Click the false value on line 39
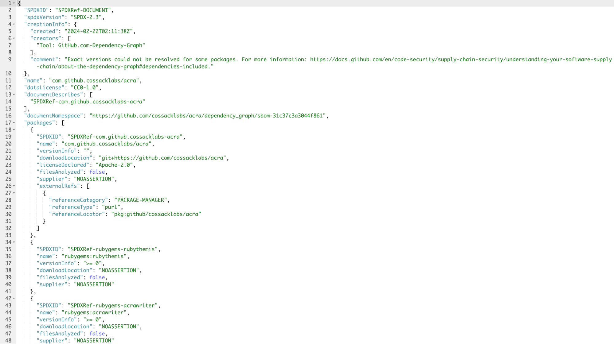The image size is (614, 344). point(97,277)
